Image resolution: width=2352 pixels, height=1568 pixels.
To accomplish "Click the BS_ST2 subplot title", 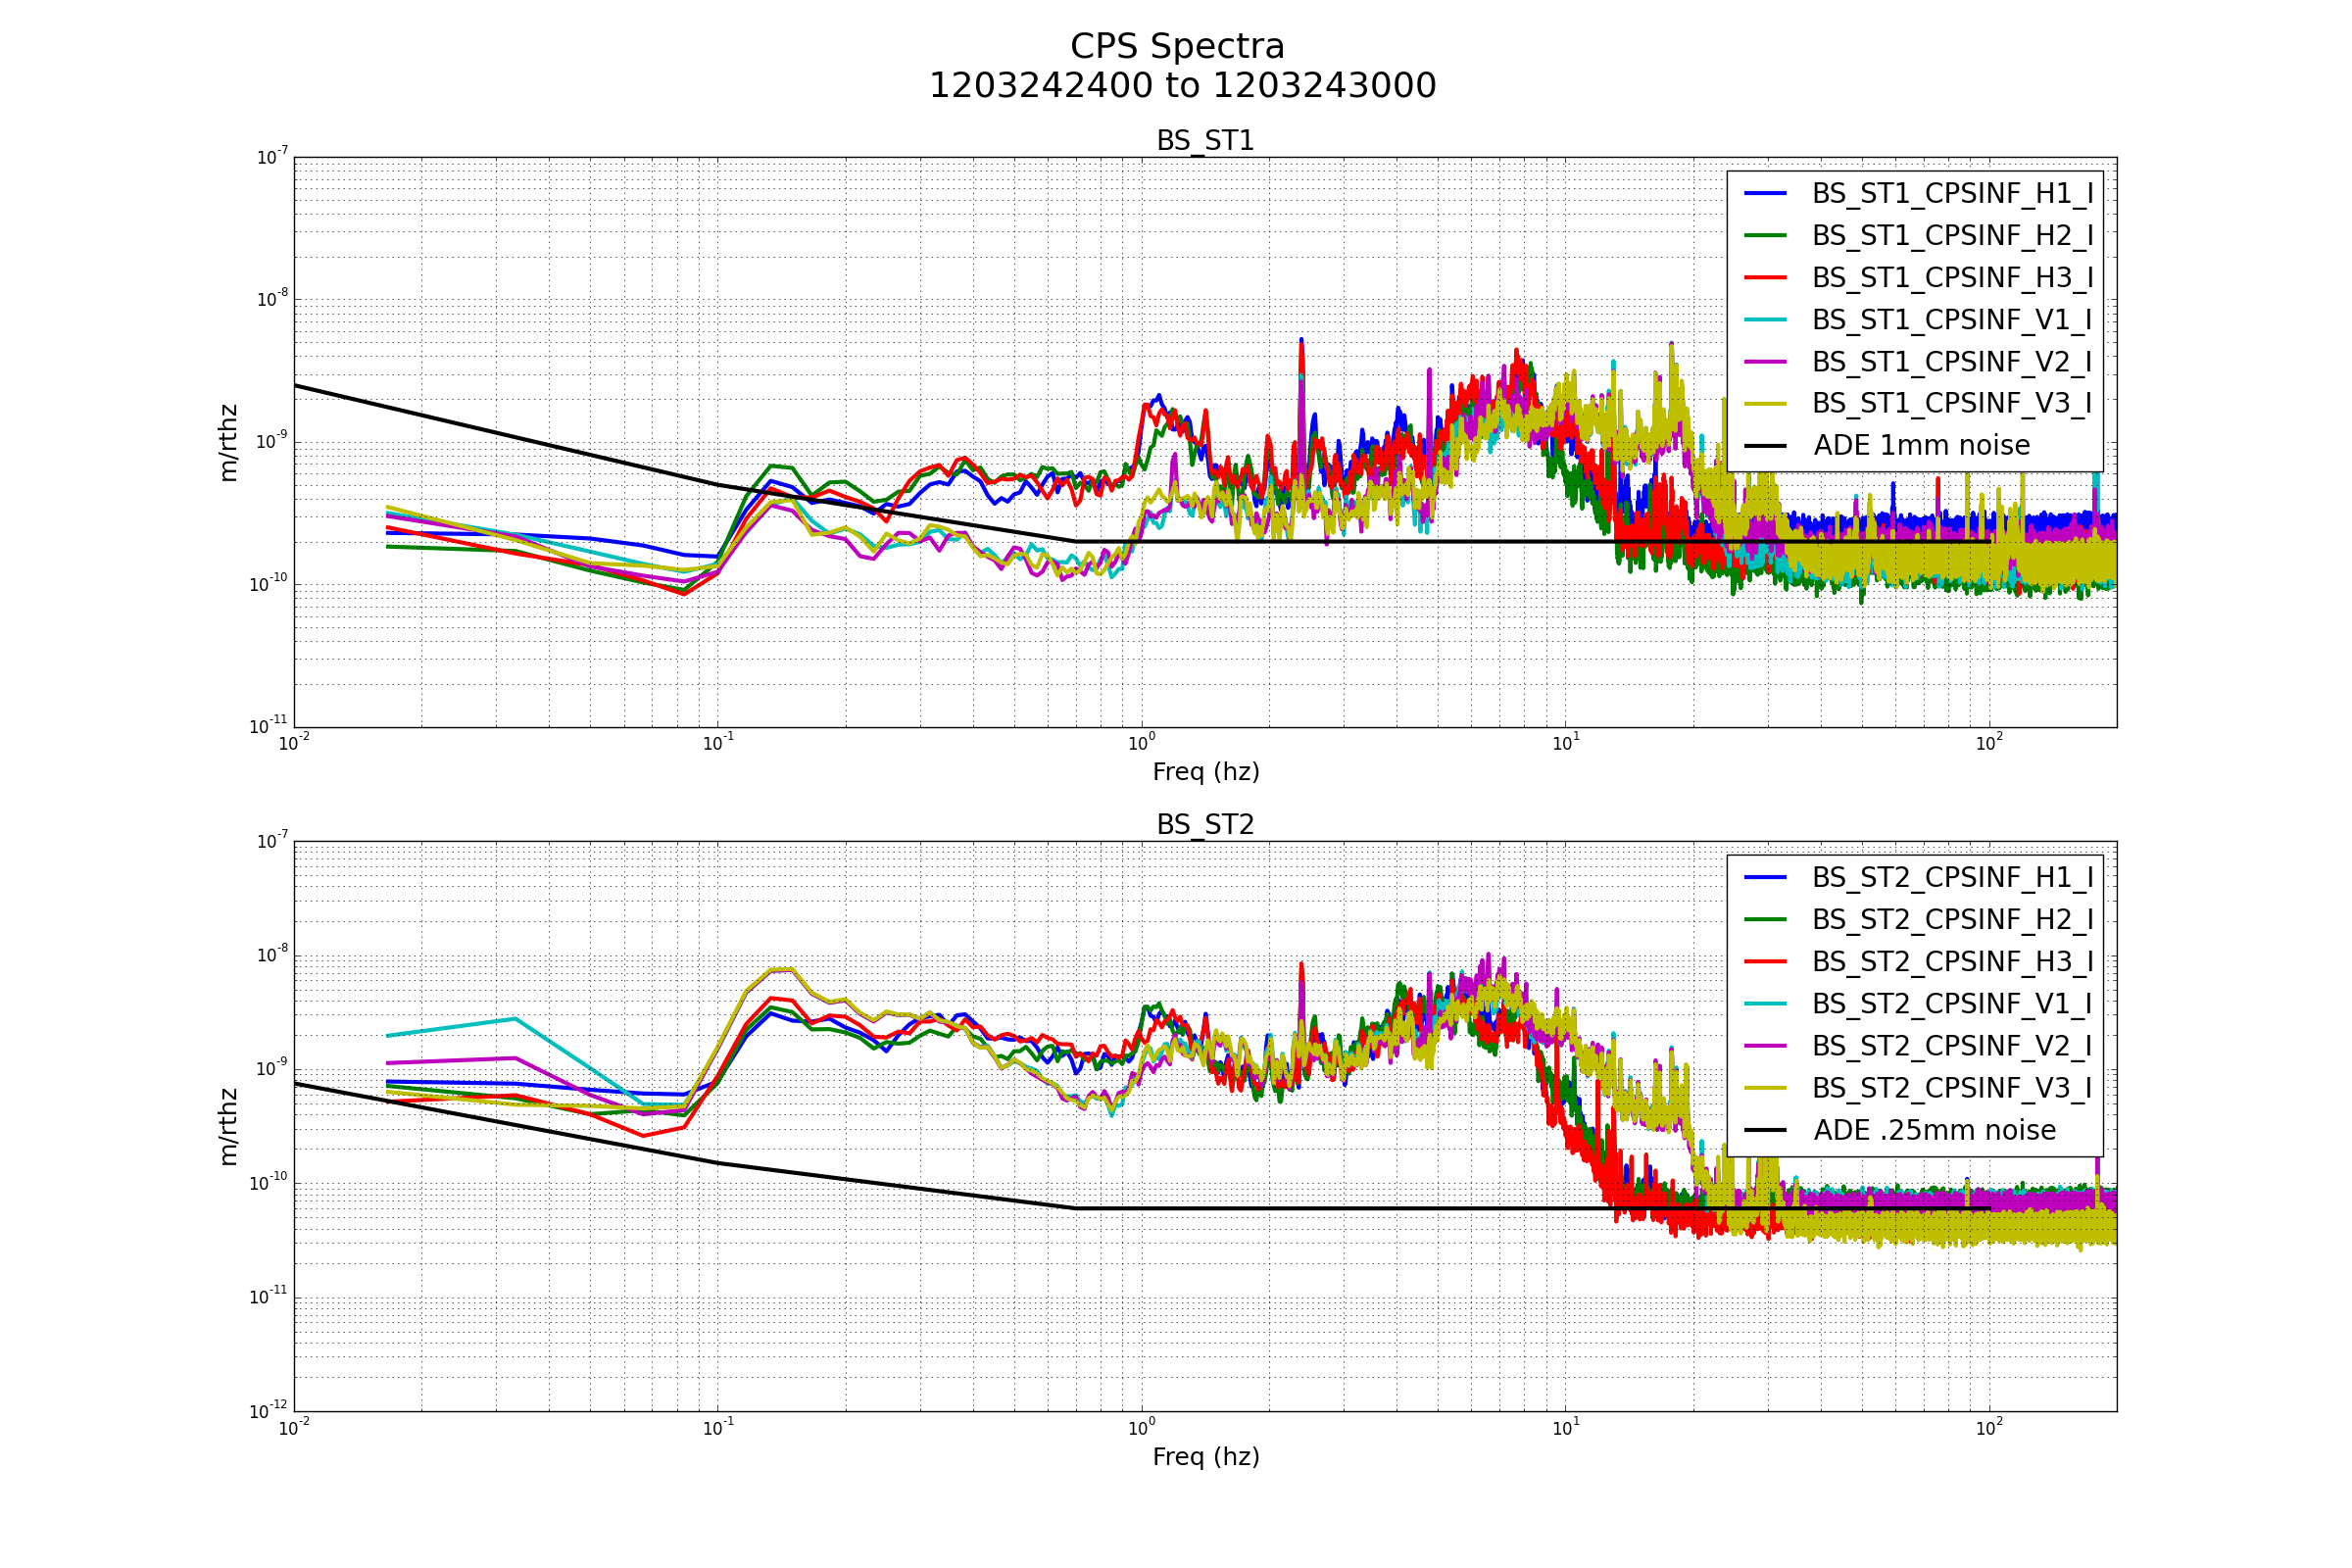I will point(1205,825).
